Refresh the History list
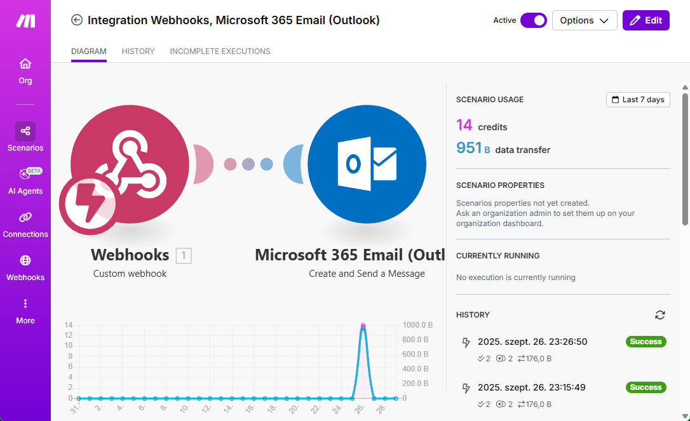690x421 pixels. 660,315
